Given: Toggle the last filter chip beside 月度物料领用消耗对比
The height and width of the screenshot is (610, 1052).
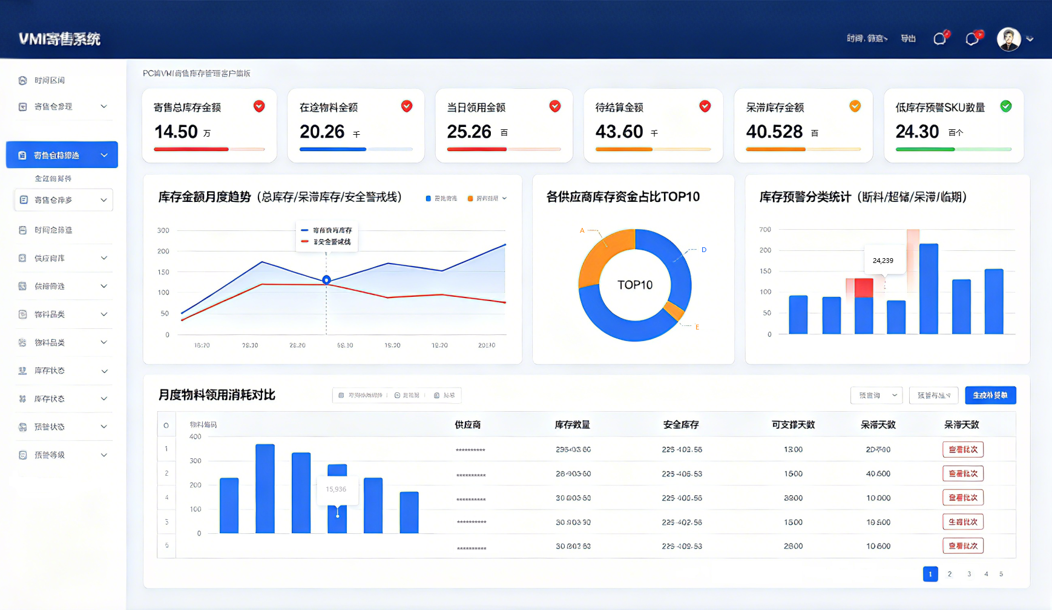Looking at the screenshot, I should (x=444, y=395).
